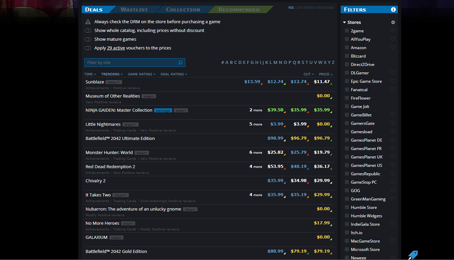The height and width of the screenshot is (260, 454).
Task: Jump to titles starting with Z
Action: (333, 63)
